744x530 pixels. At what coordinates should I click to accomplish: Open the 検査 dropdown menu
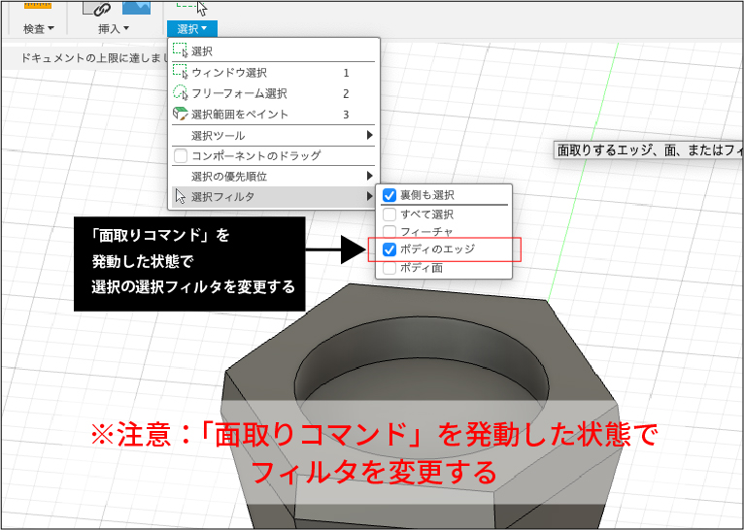(x=38, y=29)
